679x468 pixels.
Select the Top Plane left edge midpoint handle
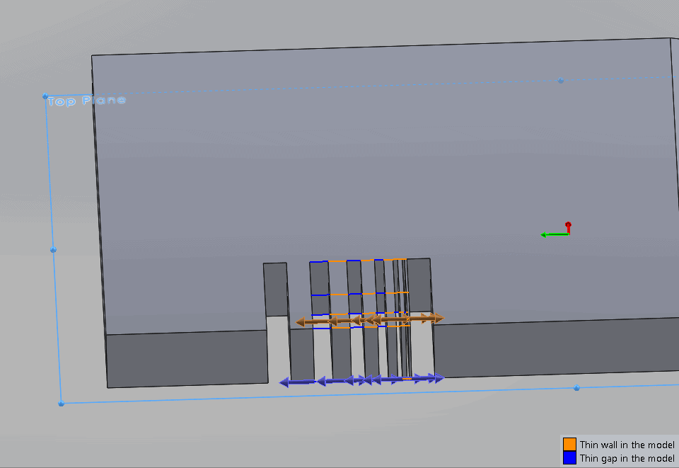53,250
